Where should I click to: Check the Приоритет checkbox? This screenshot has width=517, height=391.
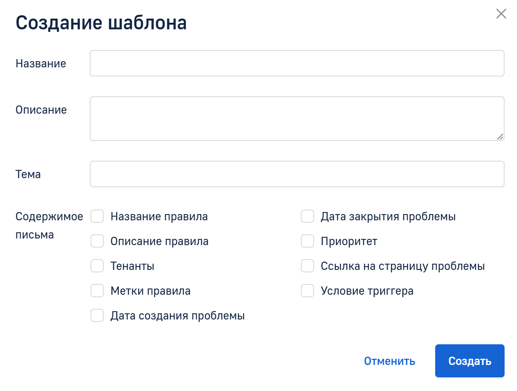pyautogui.click(x=307, y=241)
